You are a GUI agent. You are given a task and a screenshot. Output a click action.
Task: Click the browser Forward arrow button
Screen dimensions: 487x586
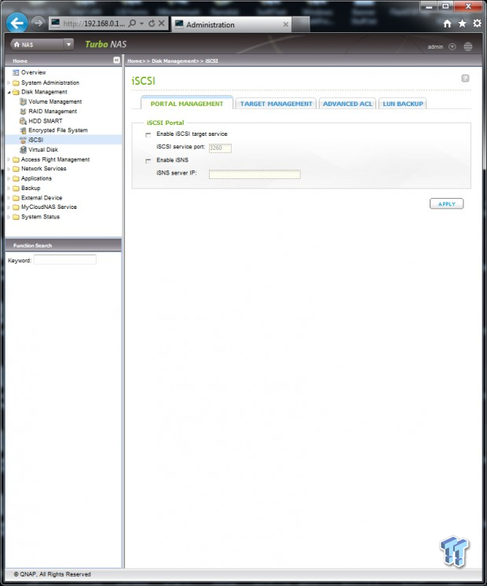click(x=38, y=23)
